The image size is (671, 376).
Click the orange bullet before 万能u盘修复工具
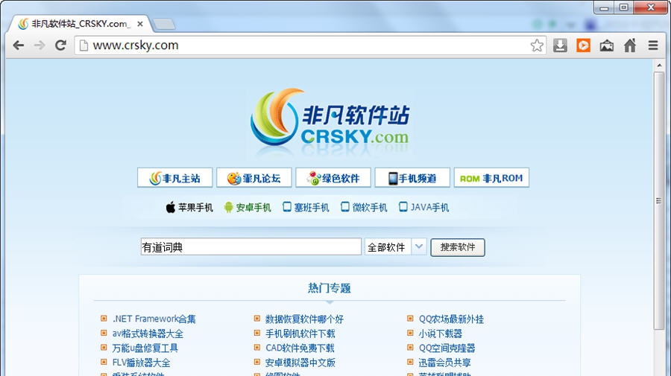(x=104, y=348)
